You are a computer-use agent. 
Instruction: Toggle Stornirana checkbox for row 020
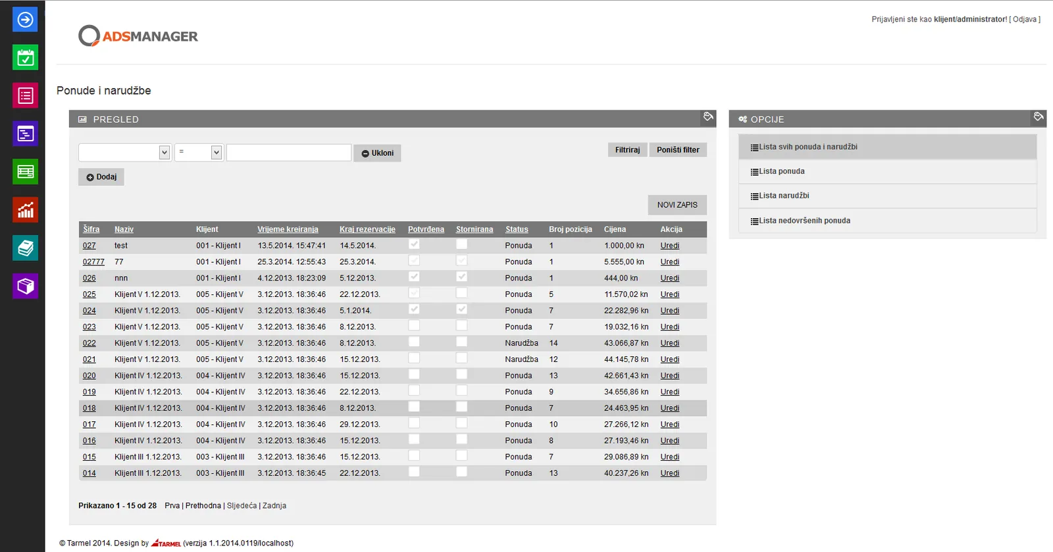coord(462,375)
